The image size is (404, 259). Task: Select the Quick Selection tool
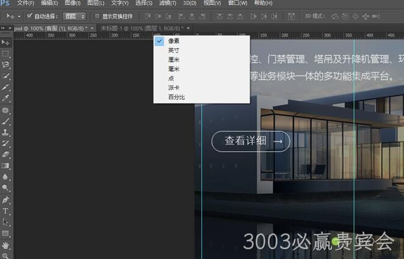point(5,76)
